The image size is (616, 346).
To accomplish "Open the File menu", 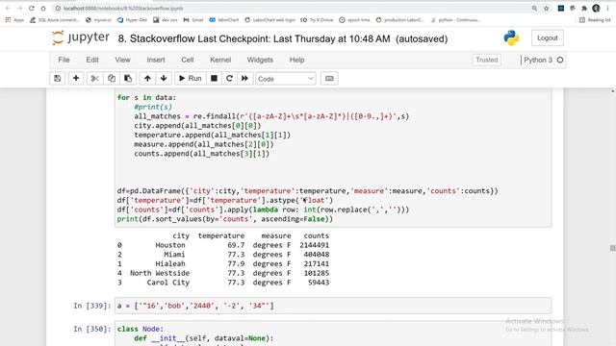I will coord(64,60).
